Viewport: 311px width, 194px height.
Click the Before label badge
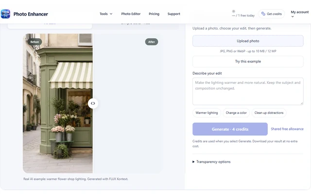(35, 42)
